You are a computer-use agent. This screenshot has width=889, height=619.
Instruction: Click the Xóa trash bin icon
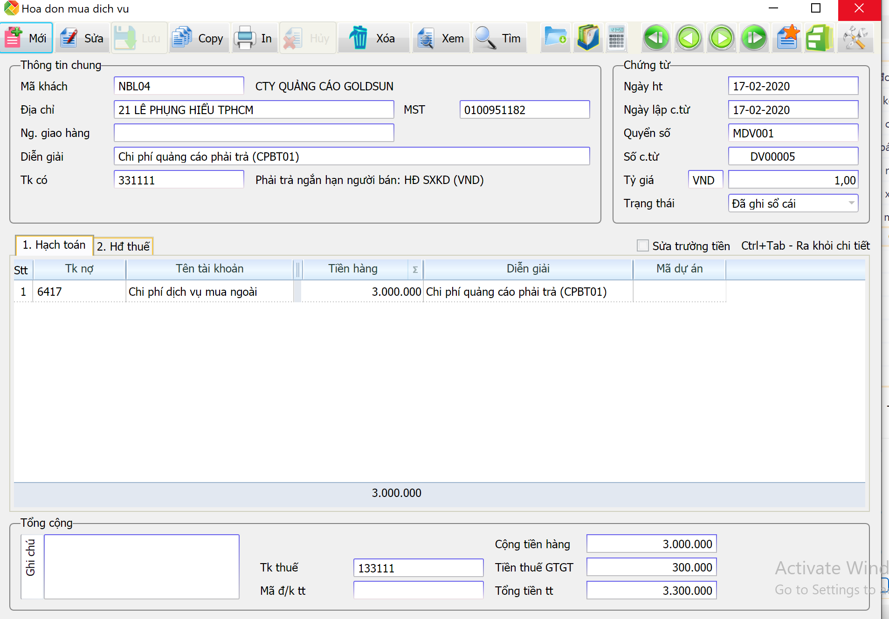(x=358, y=38)
